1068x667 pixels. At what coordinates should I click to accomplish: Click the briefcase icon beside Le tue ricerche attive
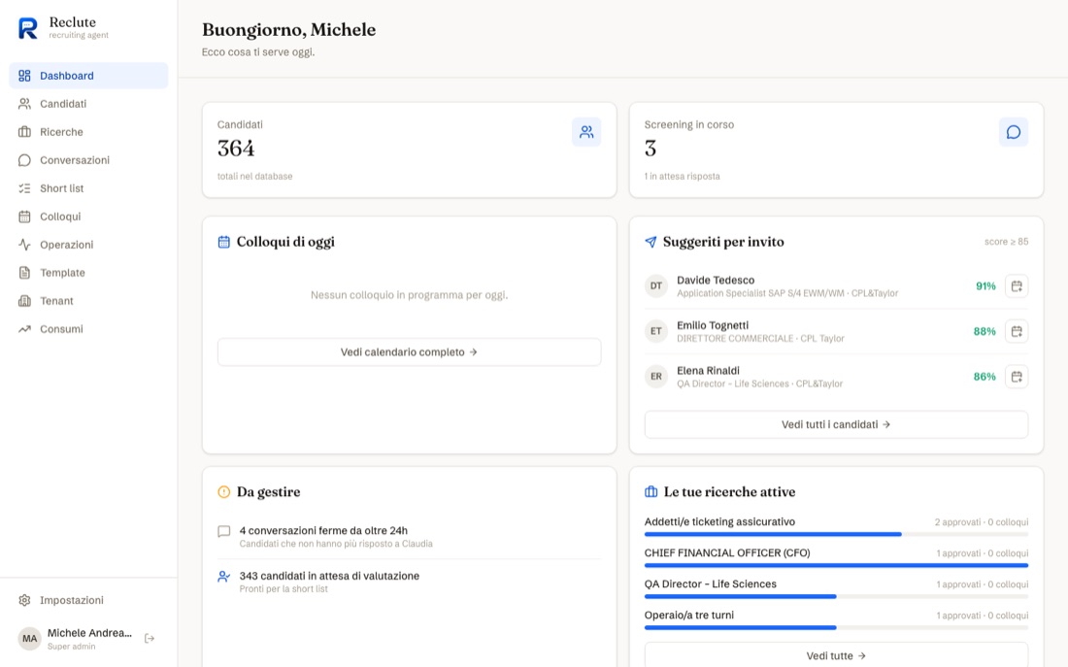(651, 492)
